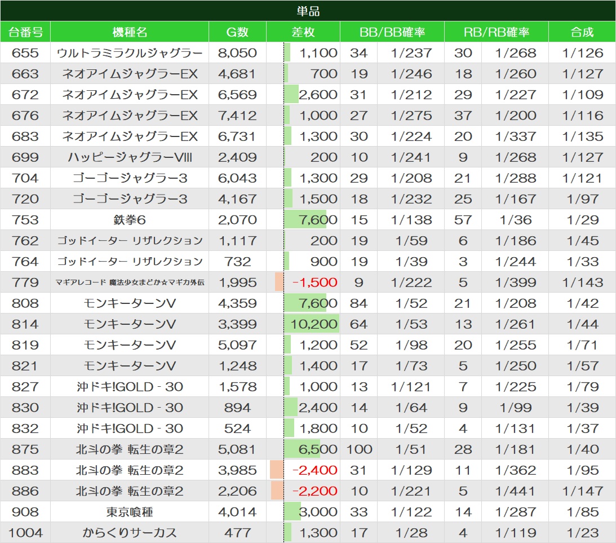Select machine number 676
616x543 pixels.
[25, 116]
